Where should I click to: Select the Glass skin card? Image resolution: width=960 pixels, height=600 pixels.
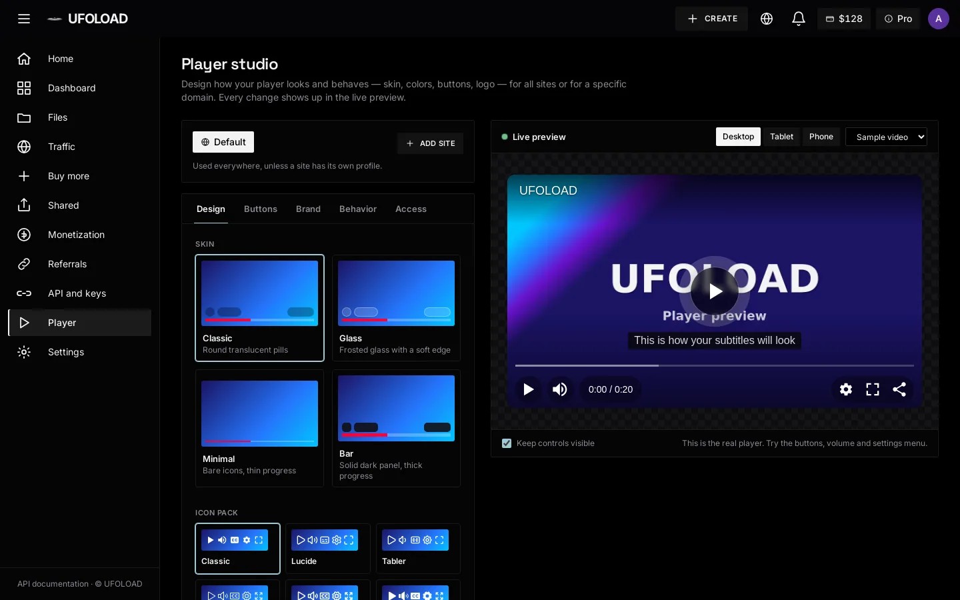396,308
